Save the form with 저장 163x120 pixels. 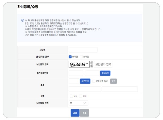pos(75,113)
